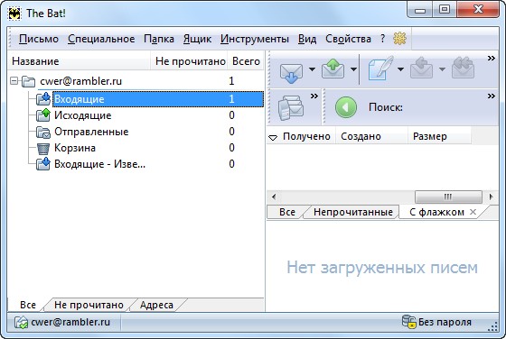Open the new message dropdown arrow

click(x=400, y=69)
